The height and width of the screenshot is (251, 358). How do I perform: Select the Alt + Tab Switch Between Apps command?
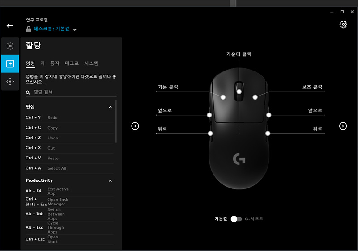click(69, 214)
